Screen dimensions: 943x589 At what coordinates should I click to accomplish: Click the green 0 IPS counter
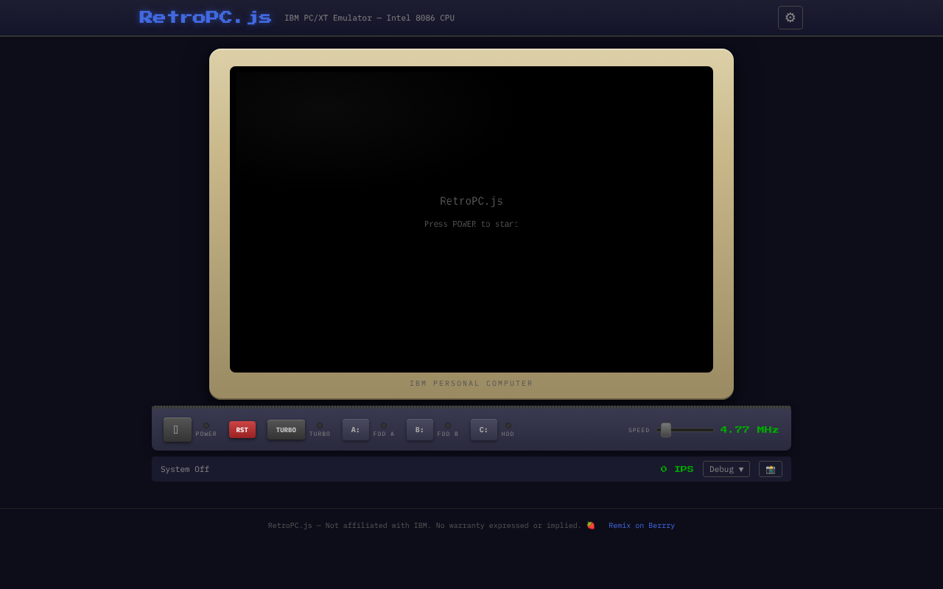click(676, 469)
